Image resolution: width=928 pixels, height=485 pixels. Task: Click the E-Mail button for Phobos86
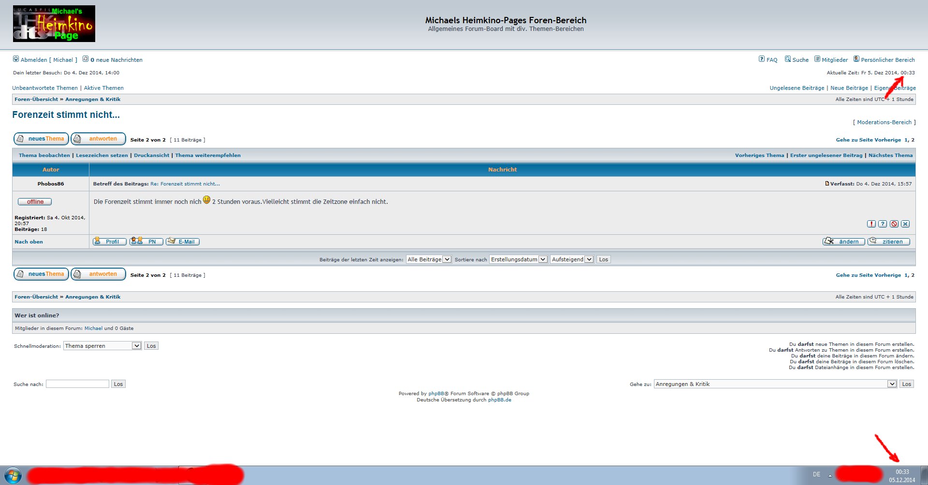[x=183, y=242]
